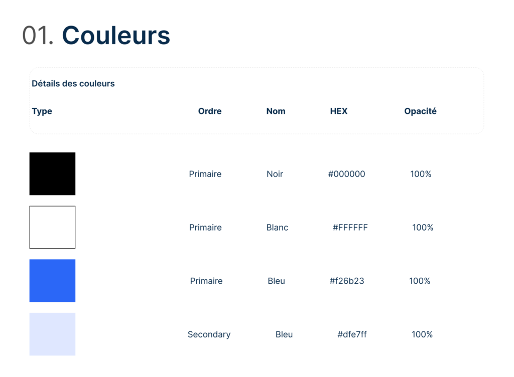The image size is (514, 377).
Task: Click the #dfe7ff hex value
Action: point(352,334)
